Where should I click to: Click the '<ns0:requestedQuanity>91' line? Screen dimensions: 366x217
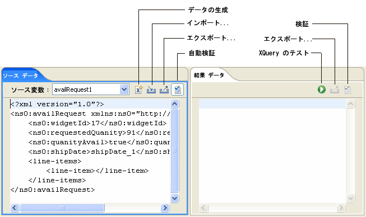click(99, 133)
